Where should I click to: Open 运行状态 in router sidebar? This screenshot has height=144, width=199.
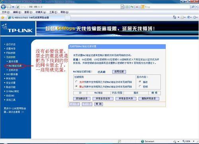click(x=11, y=44)
